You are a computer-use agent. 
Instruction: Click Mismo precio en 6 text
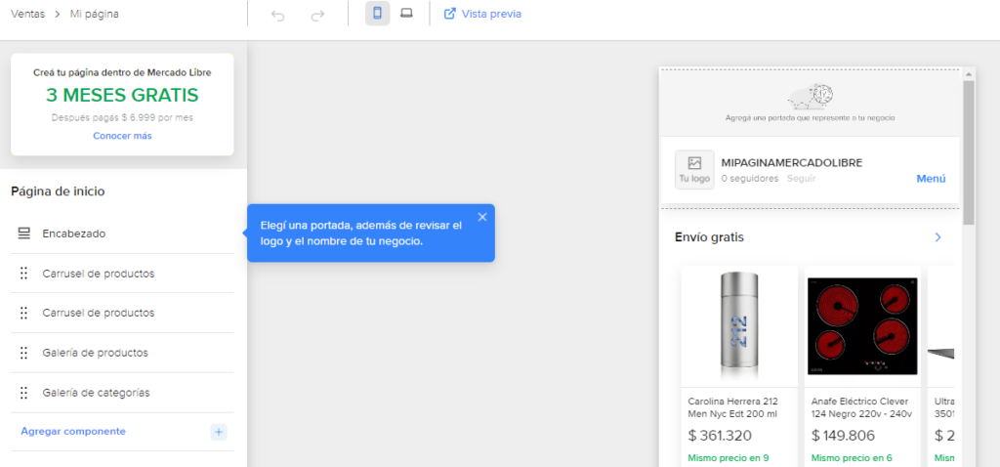coord(852,457)
